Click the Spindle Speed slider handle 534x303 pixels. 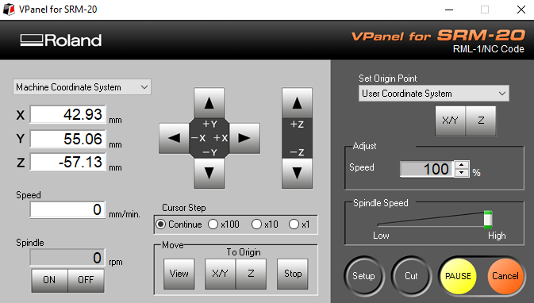488,220
